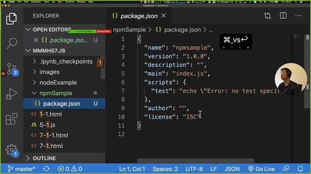Image resolution: width=311 pixels, height=174 pixels.
Task: Open the editor More Actions ellipsis
Action: click(x=298, y=15)
